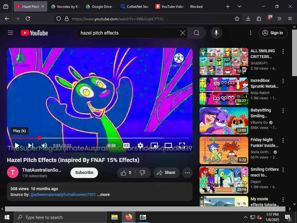Submit search with magnifier button
297x223 pixels.
tap(197, 33)
